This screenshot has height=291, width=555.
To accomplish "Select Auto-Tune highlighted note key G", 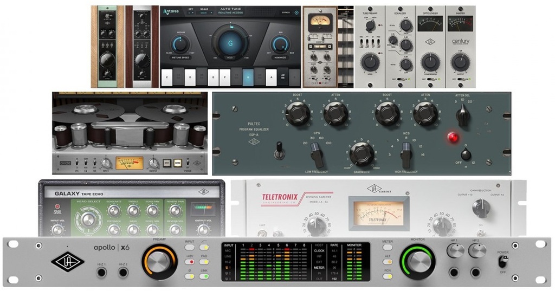I will point(248,77).
